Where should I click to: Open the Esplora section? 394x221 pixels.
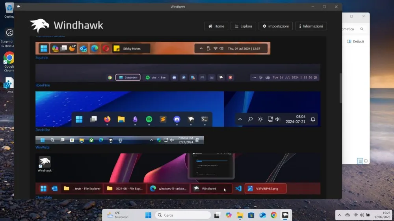tap(243, 26)
